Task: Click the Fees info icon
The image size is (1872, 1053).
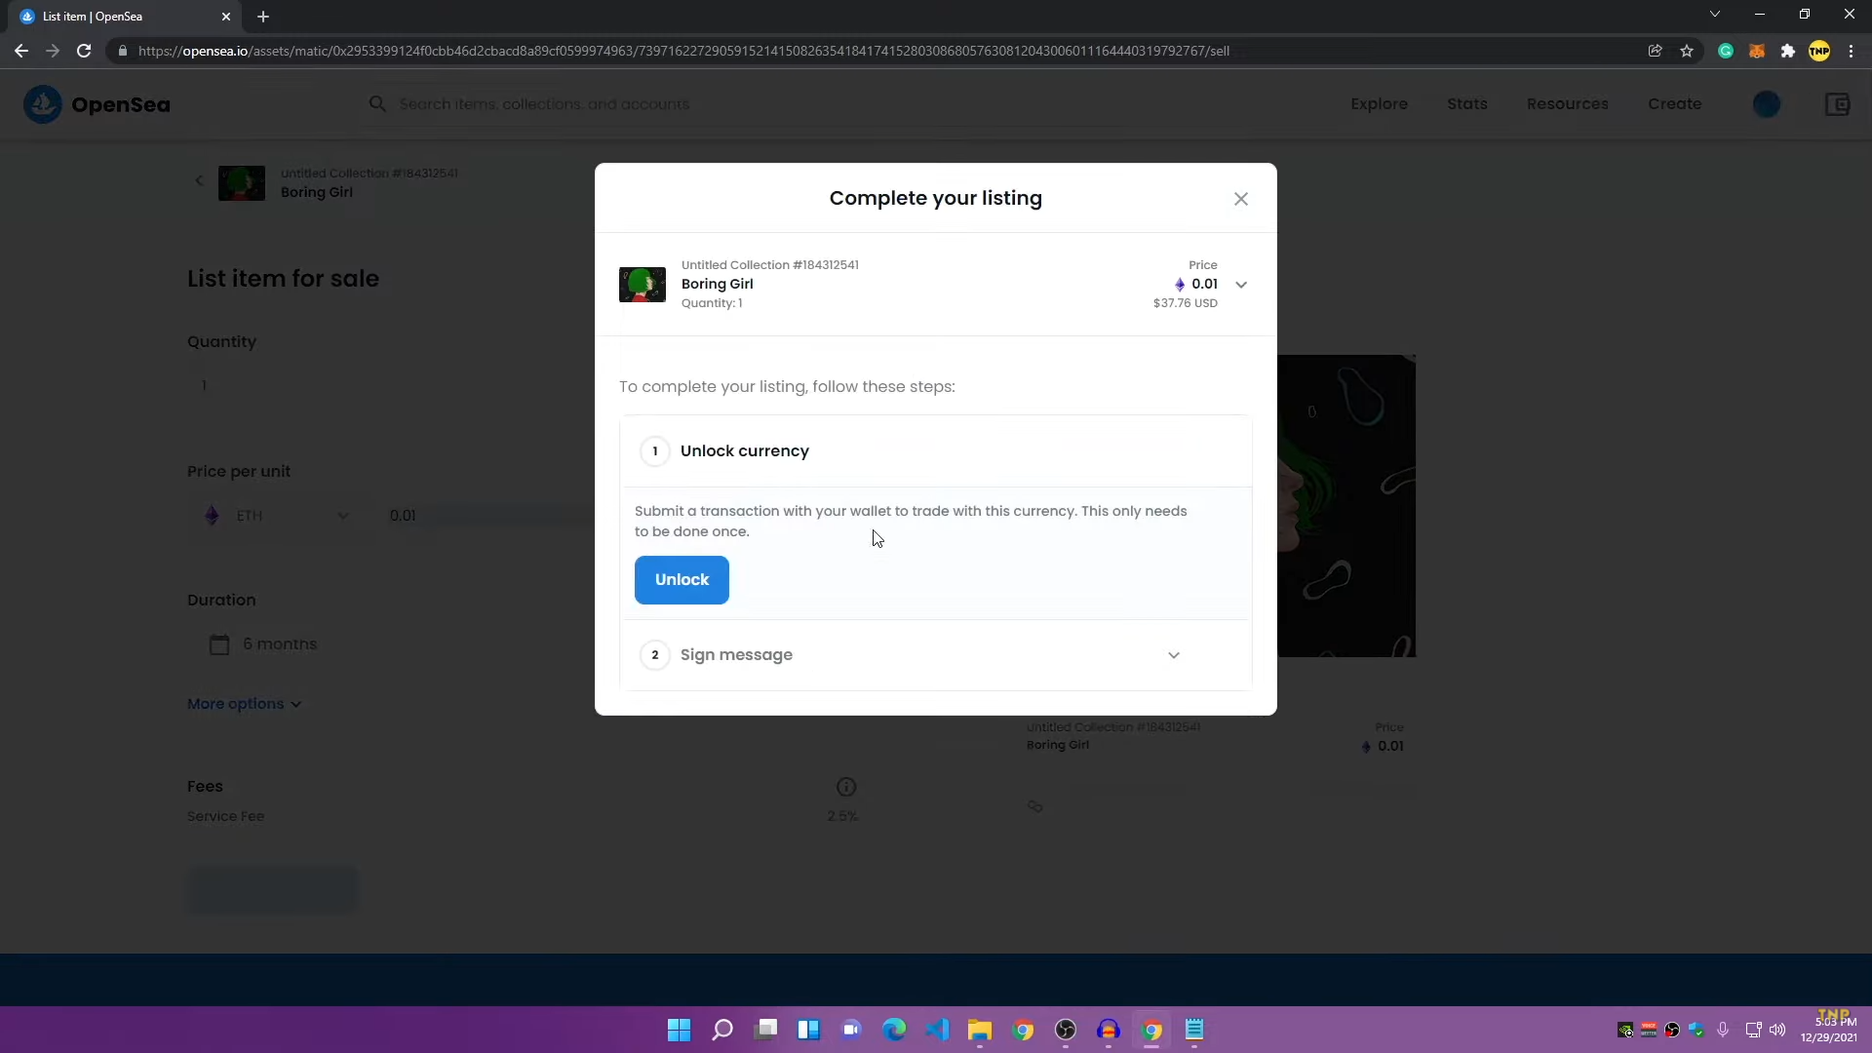Action: pyautogui.click(x=846, y=787)
